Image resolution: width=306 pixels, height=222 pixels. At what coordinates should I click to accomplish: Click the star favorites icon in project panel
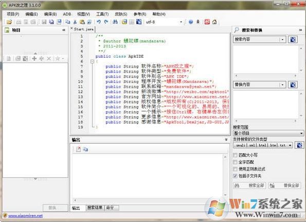pyautogui.click(x=58, y=58)
